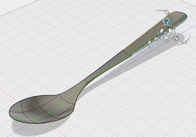Click the blue upward move arrow on manipulator
The width and height of the screenshot is (196, 137).
[x=166, y=22]
